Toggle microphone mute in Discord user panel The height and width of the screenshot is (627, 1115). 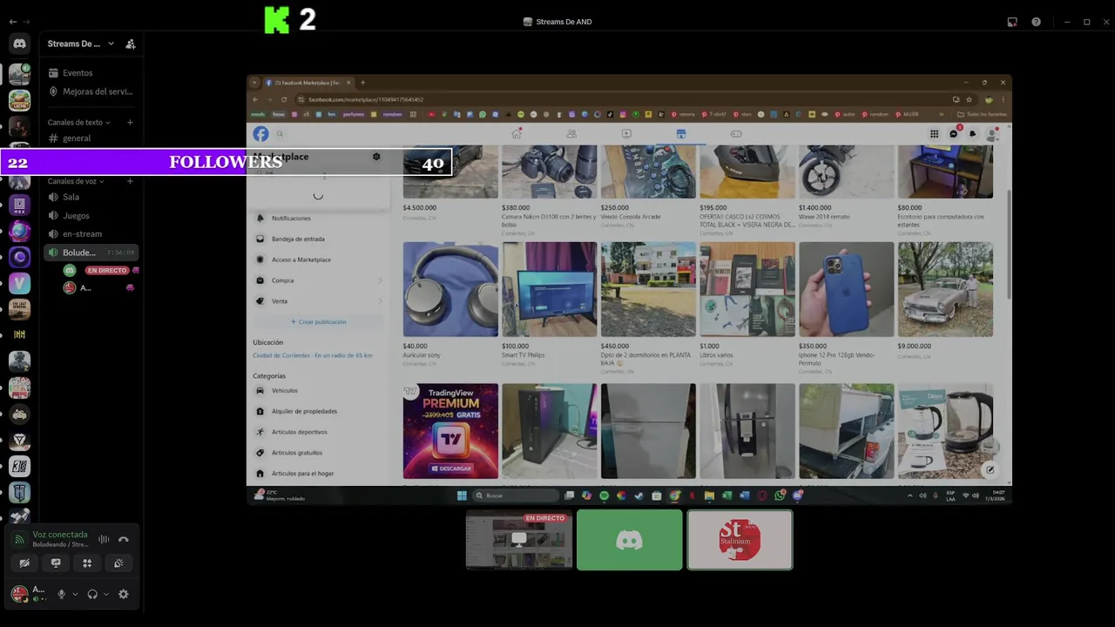[x=61, y=594]
